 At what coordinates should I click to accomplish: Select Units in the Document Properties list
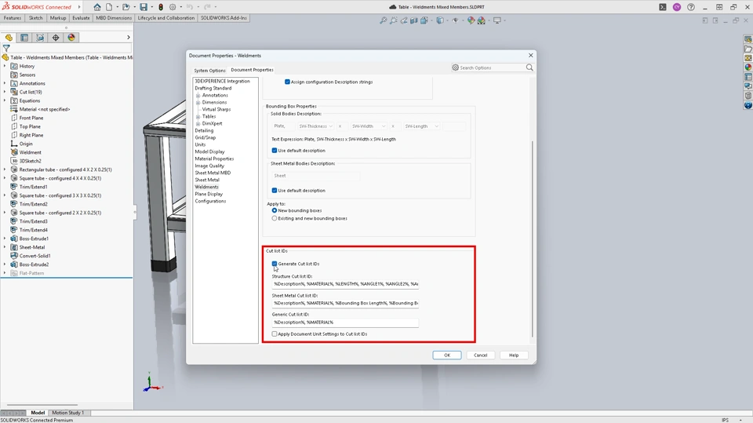(x=200, y=144)
